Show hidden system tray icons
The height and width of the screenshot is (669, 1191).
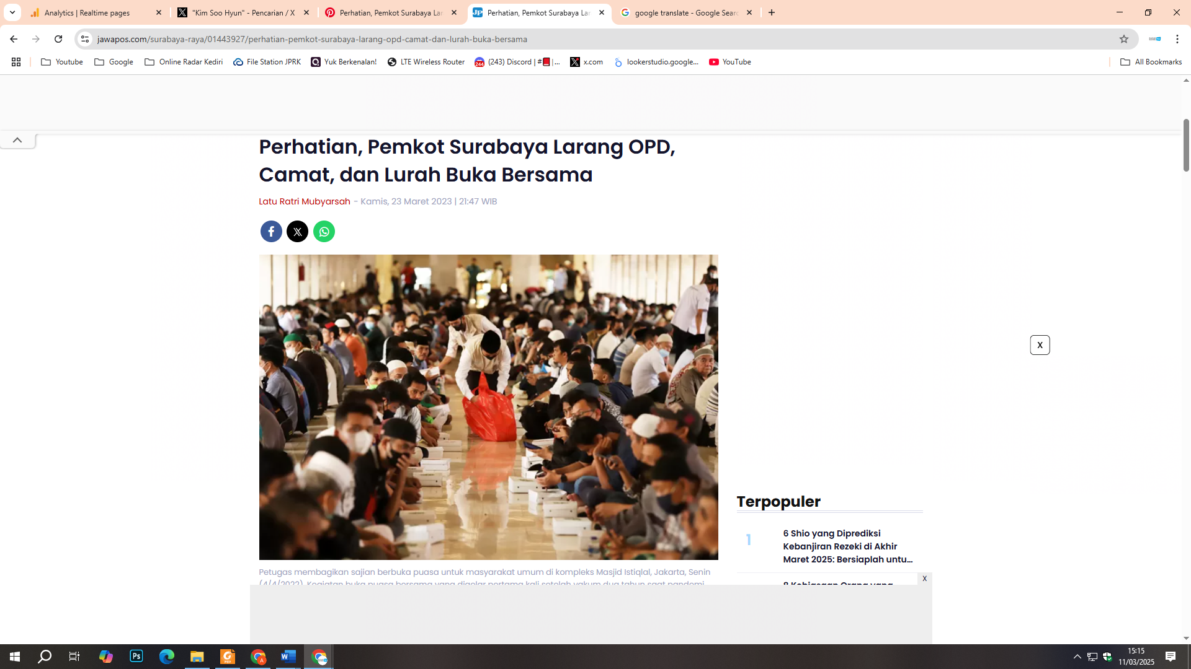(1077, 657)
